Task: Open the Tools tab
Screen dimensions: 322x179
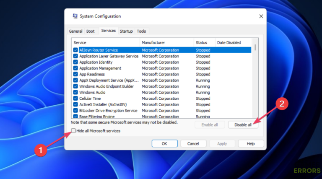Action: pyautogui.click(x=141, y=31)
